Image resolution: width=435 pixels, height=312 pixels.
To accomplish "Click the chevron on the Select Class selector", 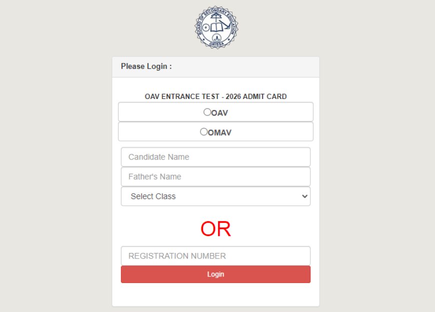I will pos(305,196).
